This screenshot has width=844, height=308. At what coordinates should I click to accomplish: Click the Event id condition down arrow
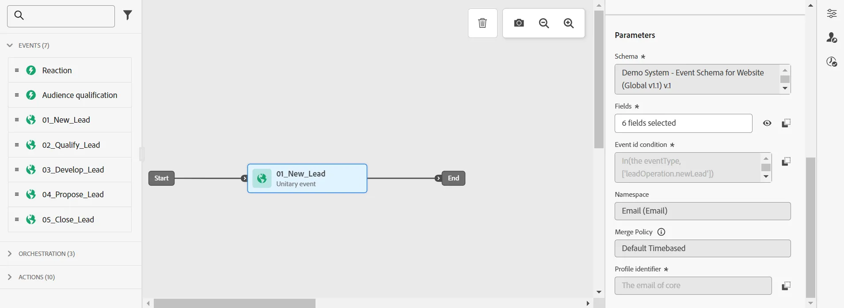766,177
